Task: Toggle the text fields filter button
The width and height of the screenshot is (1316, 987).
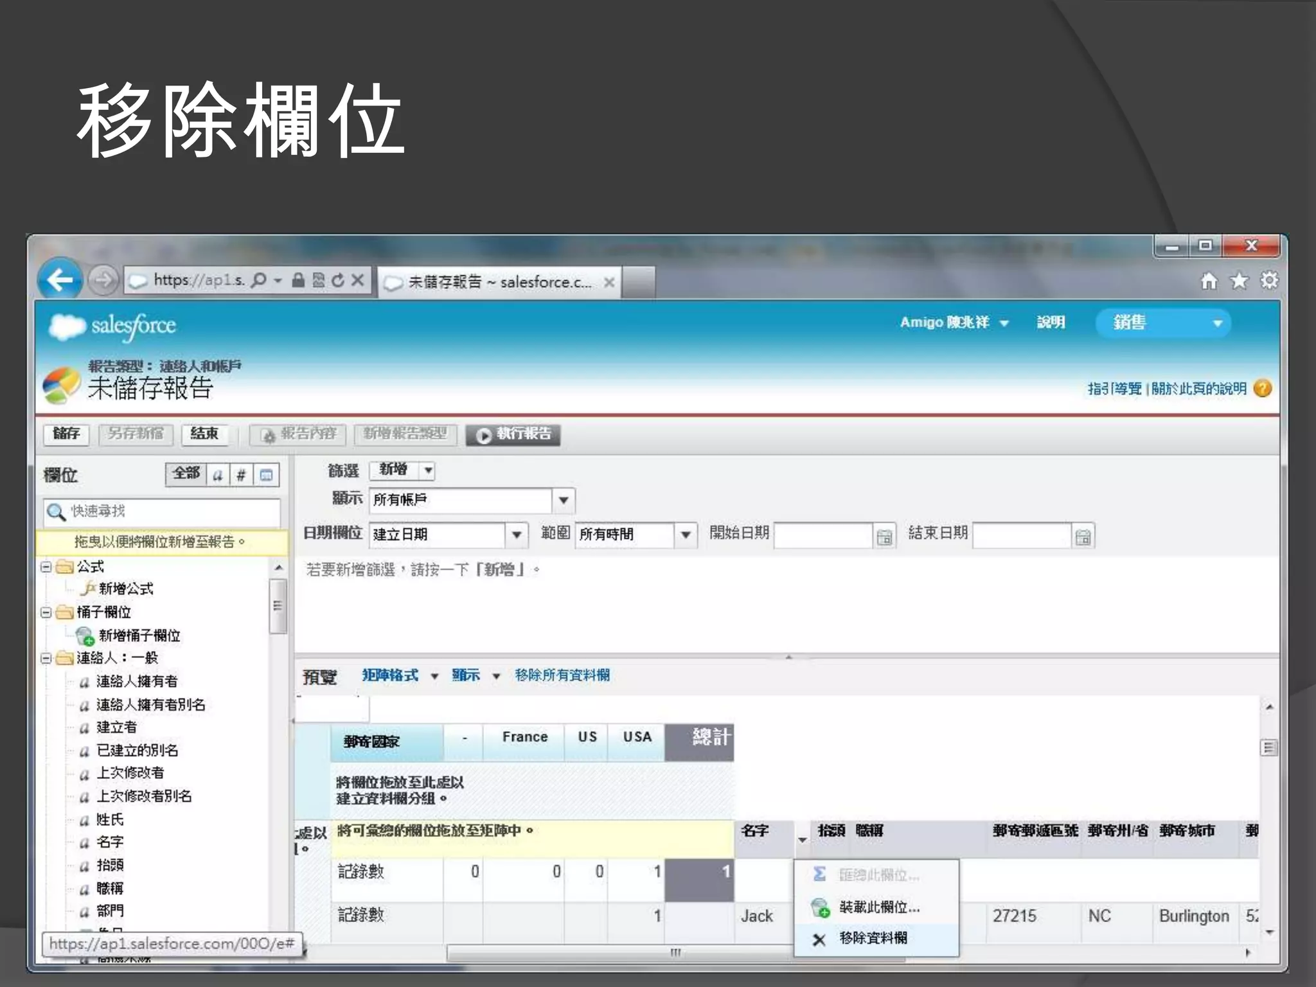Action: pos(218,475)
